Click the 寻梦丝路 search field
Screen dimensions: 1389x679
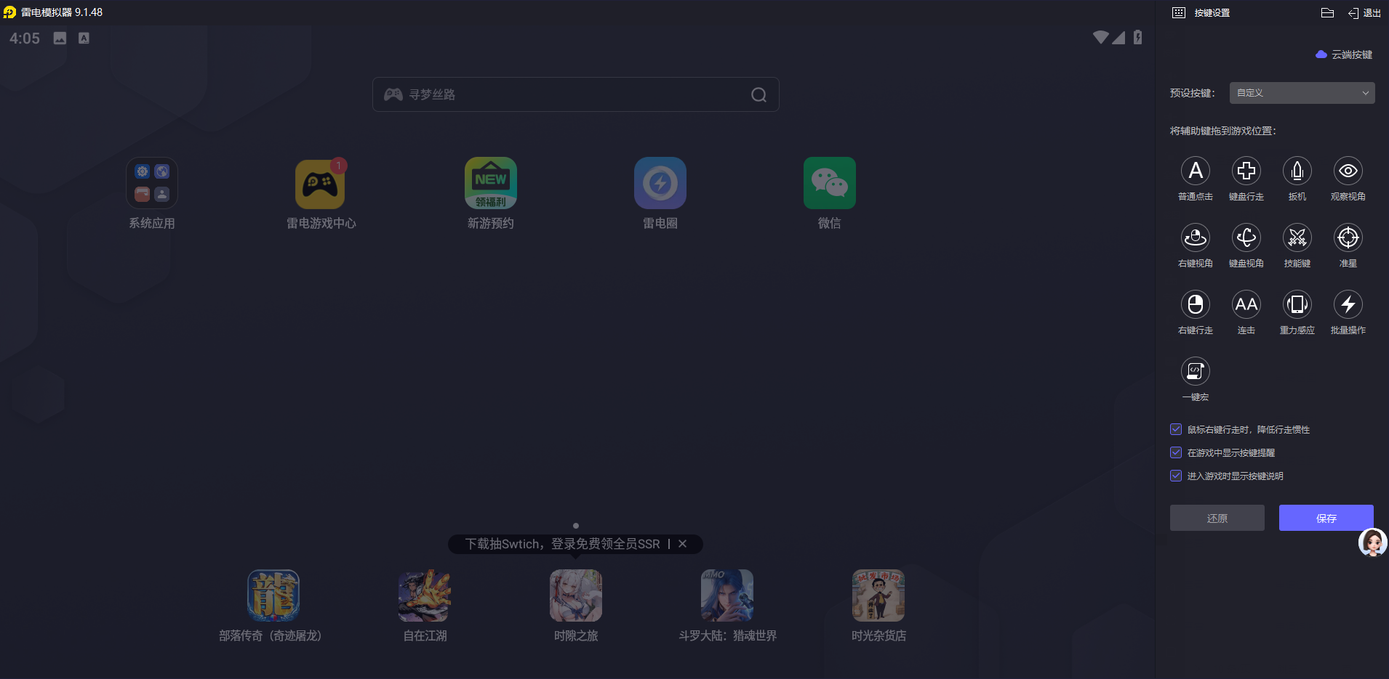point(575,94)
